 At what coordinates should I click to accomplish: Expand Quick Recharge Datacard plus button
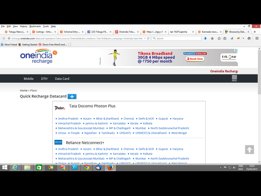[x=72, y=96]
